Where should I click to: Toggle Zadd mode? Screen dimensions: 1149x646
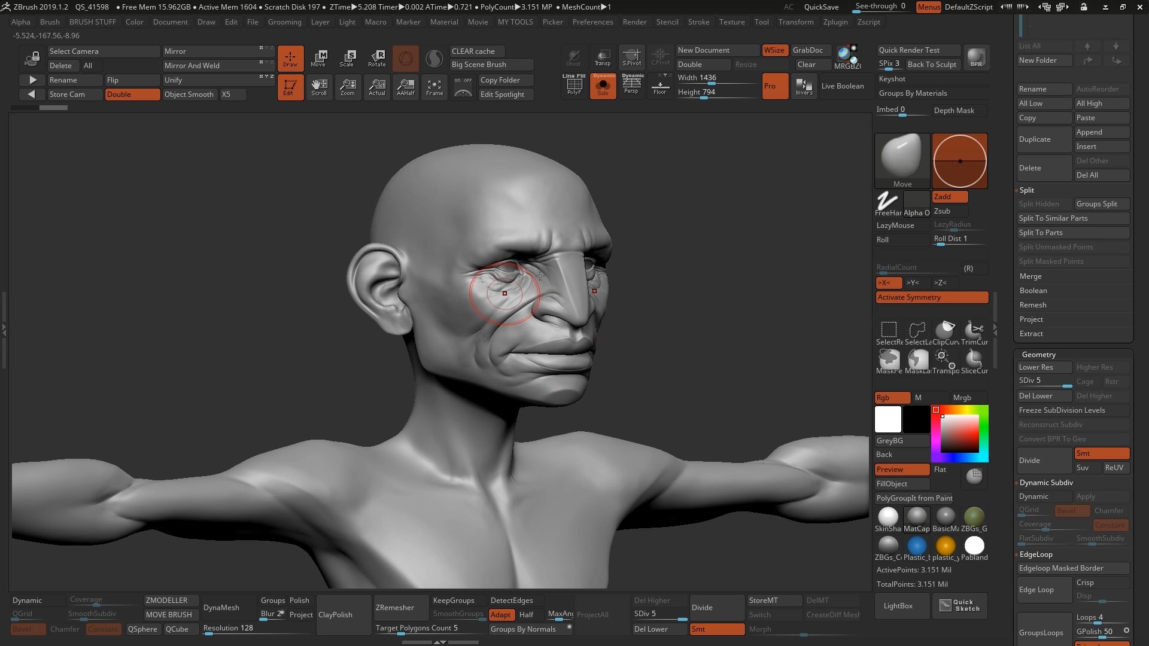950,197
